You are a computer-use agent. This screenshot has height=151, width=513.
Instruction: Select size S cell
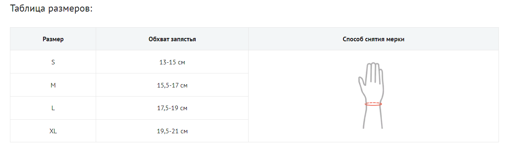(x=53, y=62)
